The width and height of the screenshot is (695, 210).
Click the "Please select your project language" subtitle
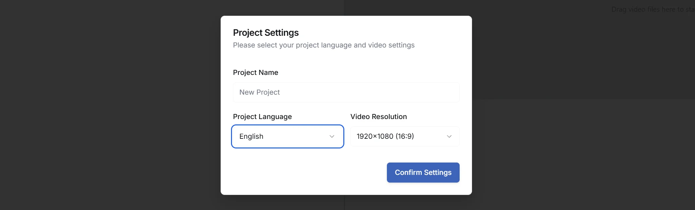(x=324, y=45)
